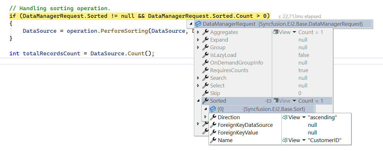The image size is (383, 151).
Task: Click the wrench icon of Aggregates property
Action: tap(205, 32)
